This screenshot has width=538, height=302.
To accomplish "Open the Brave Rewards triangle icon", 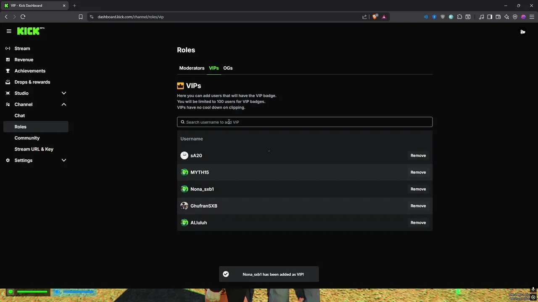I will click(384, 17).
